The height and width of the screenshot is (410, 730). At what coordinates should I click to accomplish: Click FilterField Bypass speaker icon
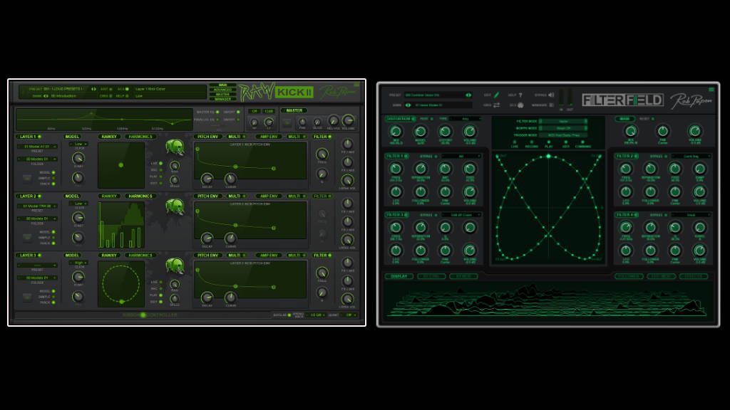point(551,95)
